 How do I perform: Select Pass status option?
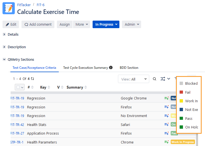[189, 118]
